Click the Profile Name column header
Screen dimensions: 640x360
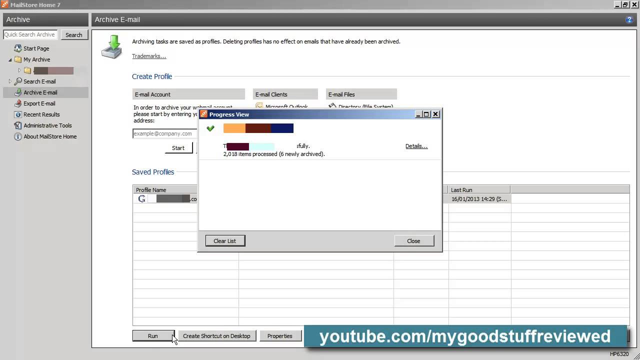pyautogui.click(x=165, y=190)
